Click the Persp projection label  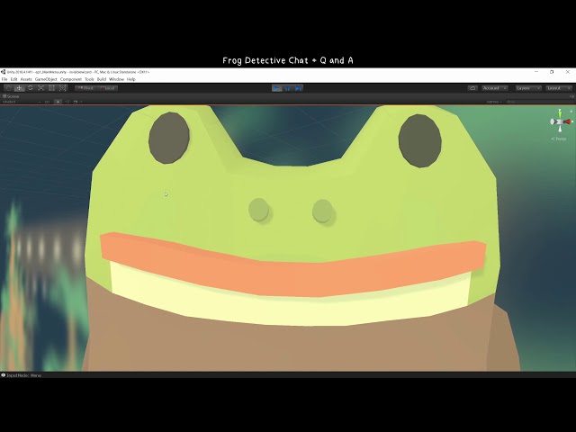pos(559,139)
